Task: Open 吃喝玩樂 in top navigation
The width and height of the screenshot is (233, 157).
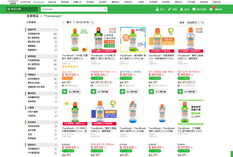Action: coord(217,2)
